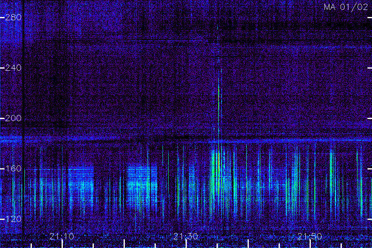Click the MA 01/02 date label
This screenshot has height=248, width=372.
click(x=346, y=7)
